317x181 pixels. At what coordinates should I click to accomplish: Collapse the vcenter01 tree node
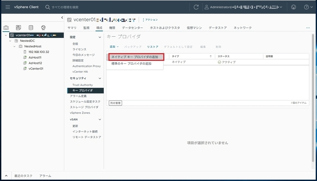[x=6, y=35]
